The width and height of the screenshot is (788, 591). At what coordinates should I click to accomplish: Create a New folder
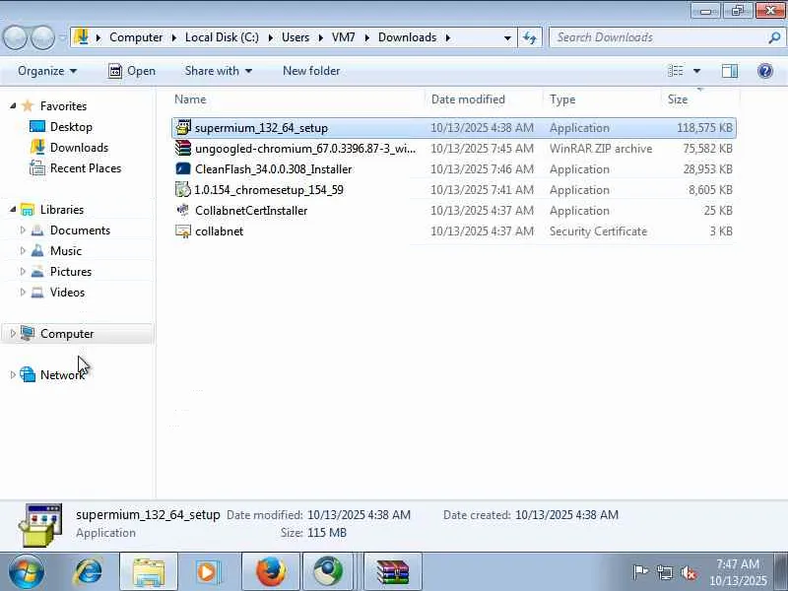click(x=311, y=71)
